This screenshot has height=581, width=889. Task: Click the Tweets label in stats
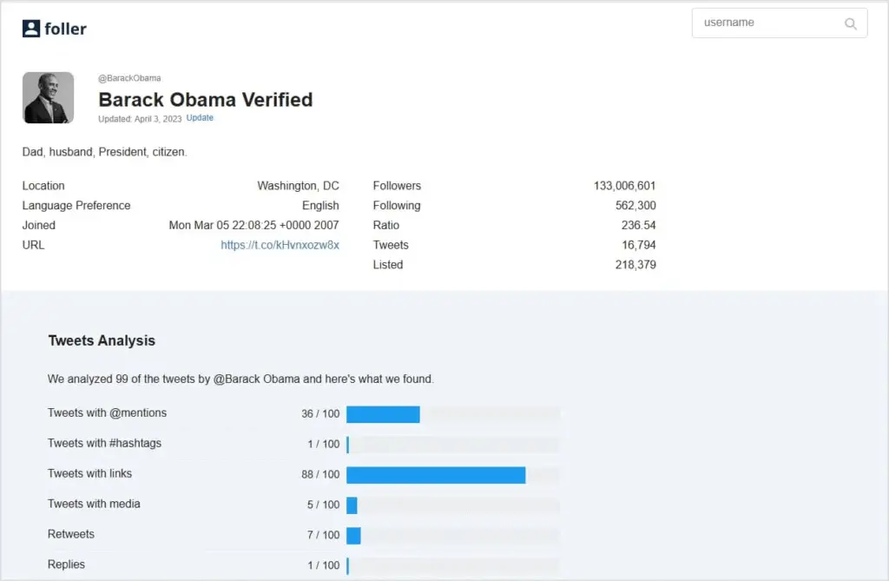[391, 245]
